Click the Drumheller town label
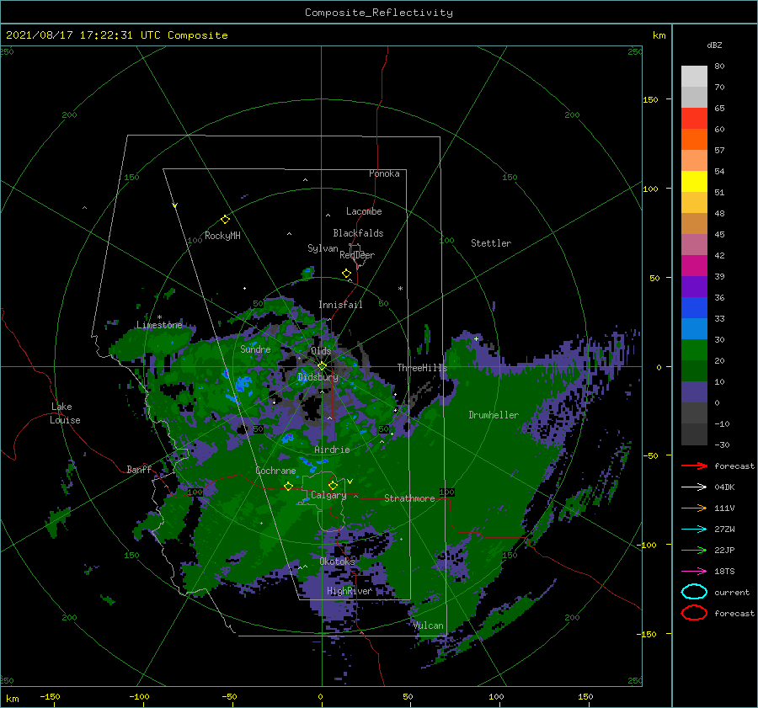758x708 pixels. (x=494, y=415)
